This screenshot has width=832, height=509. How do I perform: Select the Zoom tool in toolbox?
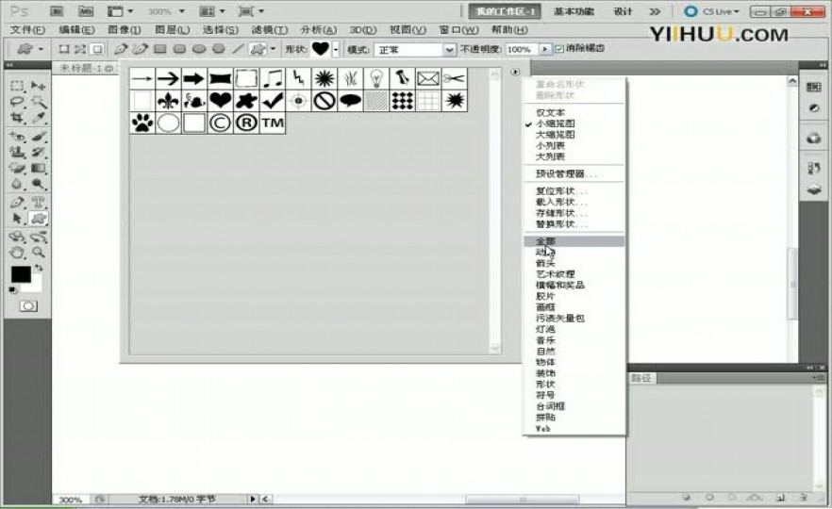point(38,253)
